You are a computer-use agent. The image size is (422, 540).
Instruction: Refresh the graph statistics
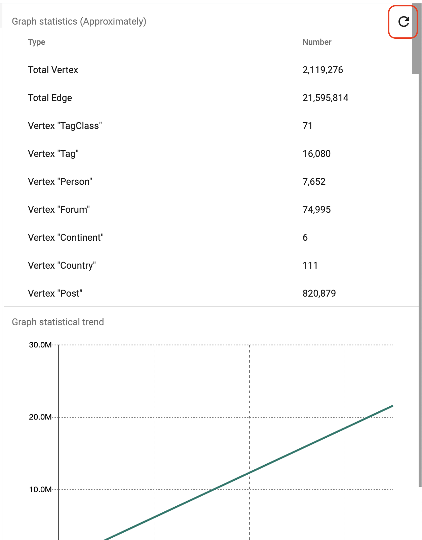tap(403, 22)
